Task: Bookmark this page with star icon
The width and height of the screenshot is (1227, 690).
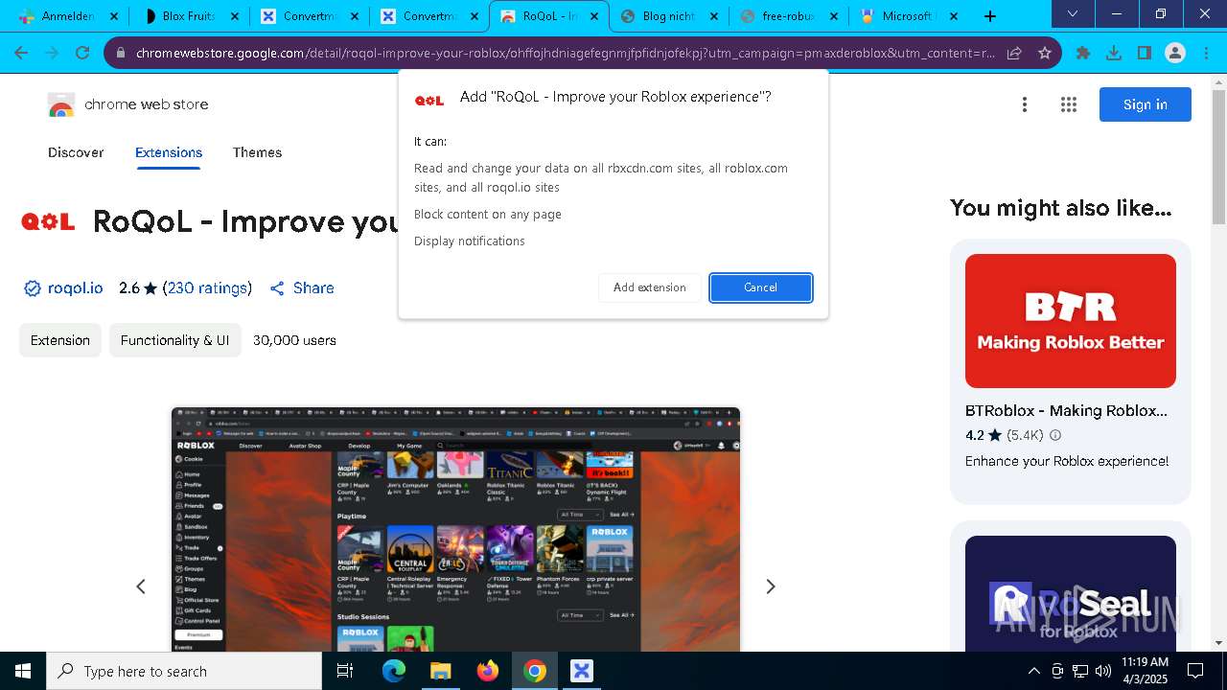Action: (x=1045, y=54)
